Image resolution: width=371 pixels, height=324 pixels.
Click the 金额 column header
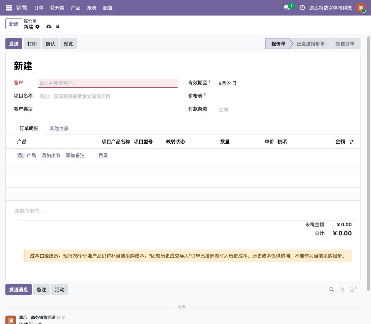340,142
